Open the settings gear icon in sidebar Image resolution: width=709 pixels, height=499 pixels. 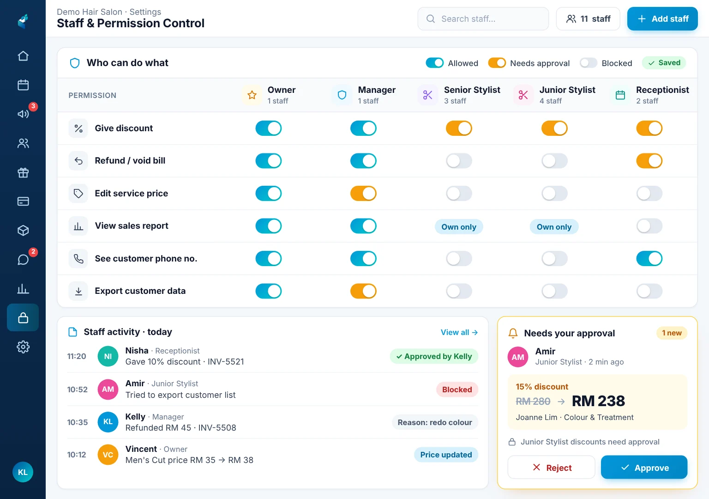(x=23, y=347)
